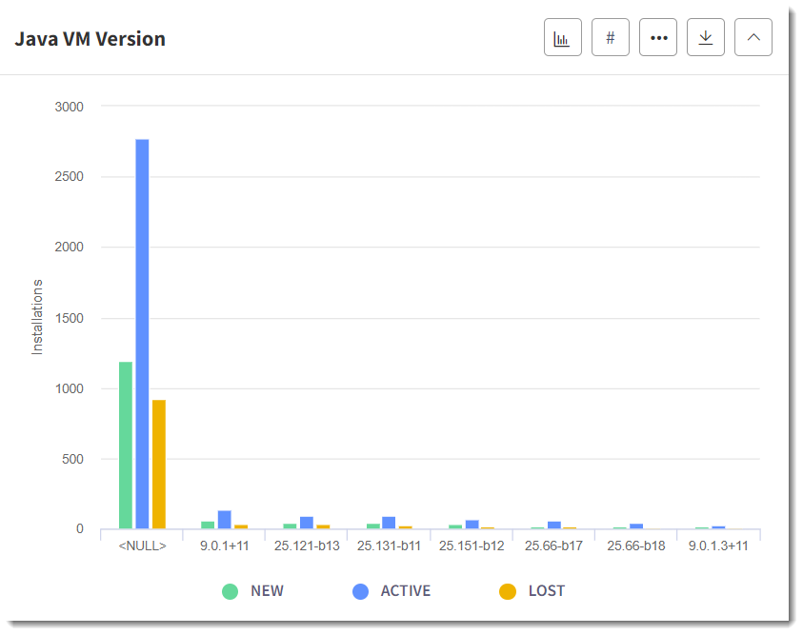This screenshot has height=635, width=803.
Task: Select the yellow LOST bar for <NULL>
Action: [159, 464]
